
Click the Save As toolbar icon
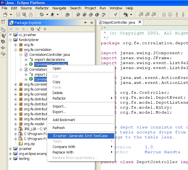coord(24,15)
